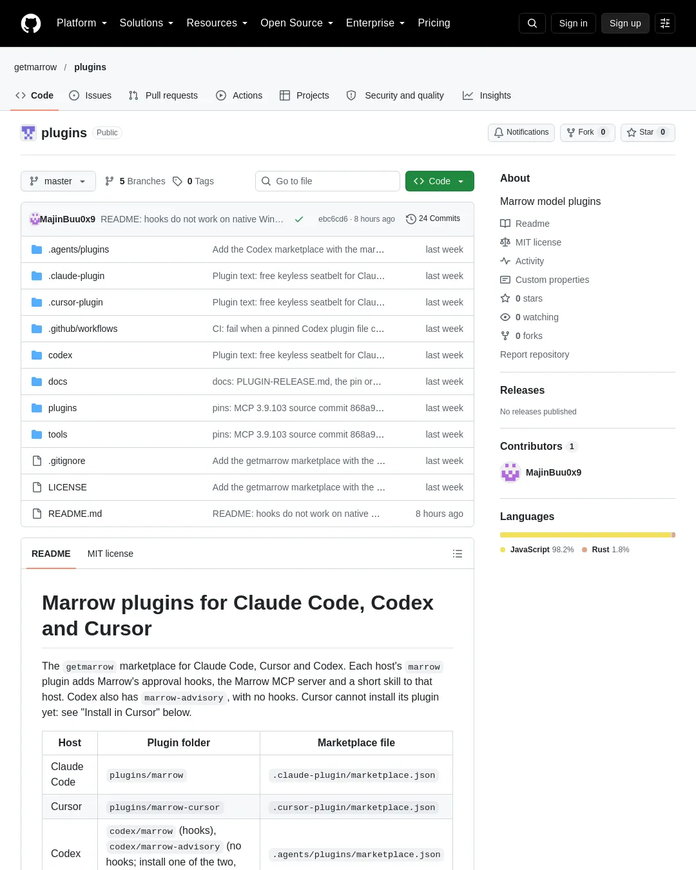
Task: Select the README tab in README panel
Action: coord(51,554)
